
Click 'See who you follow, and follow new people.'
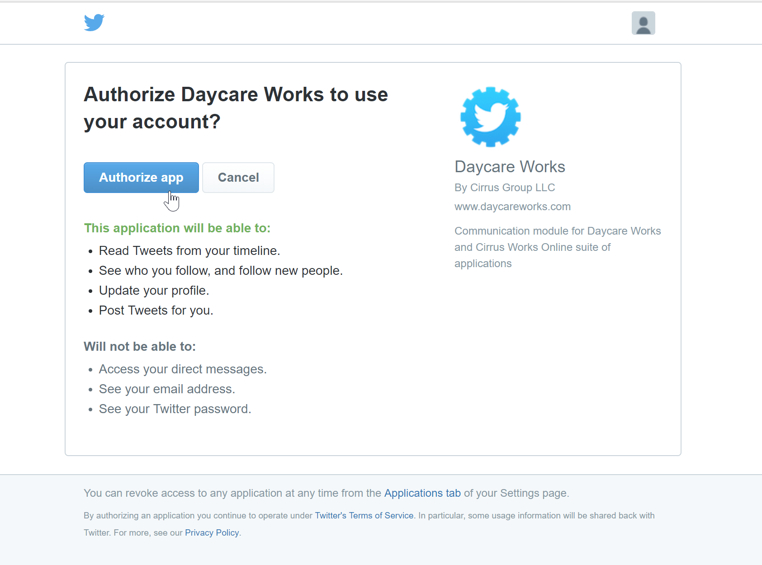tap(221, 271)
